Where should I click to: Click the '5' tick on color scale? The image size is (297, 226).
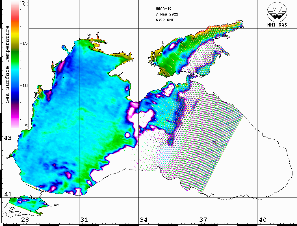26,126
